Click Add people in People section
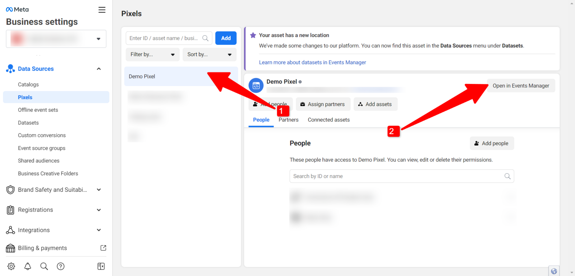 (492, 143)
